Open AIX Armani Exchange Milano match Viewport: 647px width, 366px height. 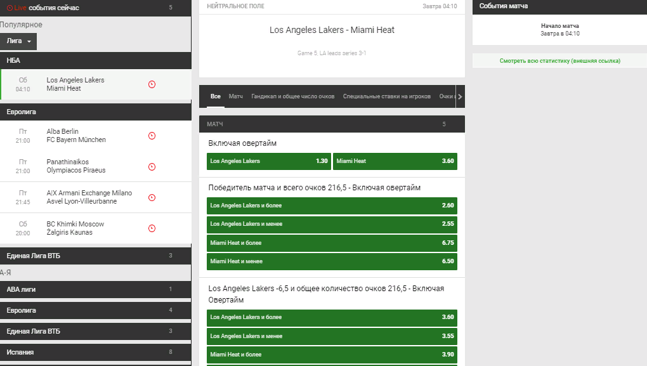tap(96, 197)
